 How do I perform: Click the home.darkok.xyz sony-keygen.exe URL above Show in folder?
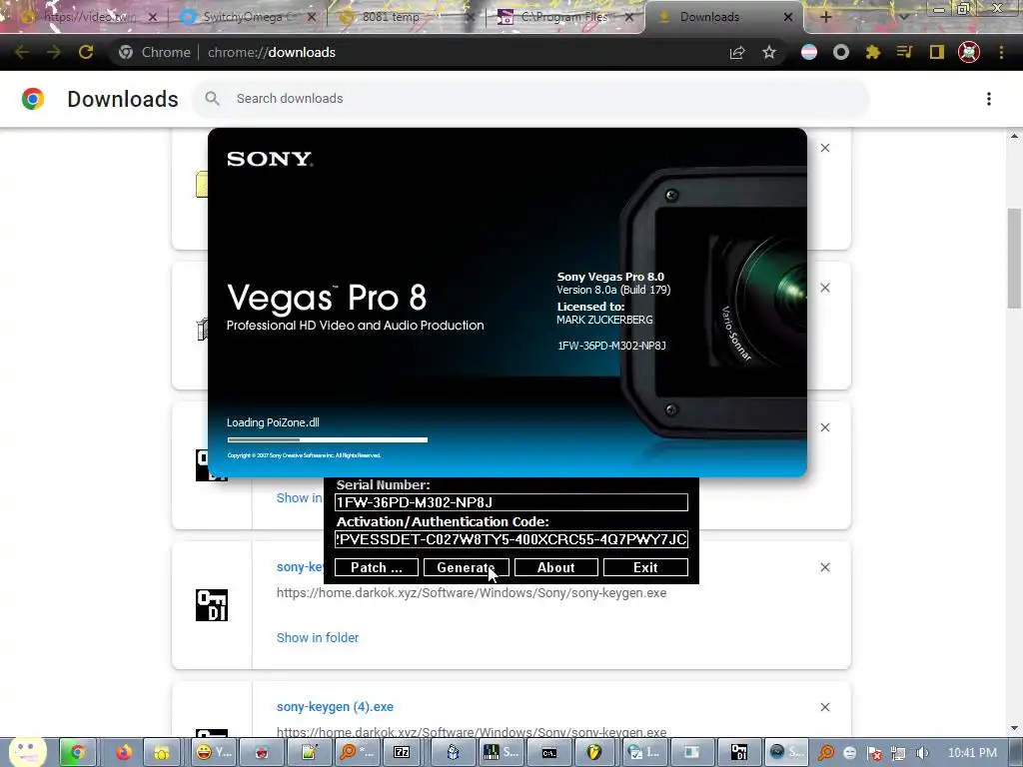click(472, 593)
